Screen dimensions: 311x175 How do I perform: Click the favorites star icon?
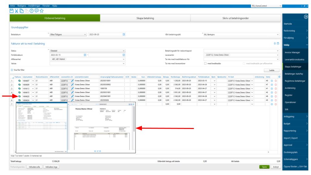click(x=41, y=11)
